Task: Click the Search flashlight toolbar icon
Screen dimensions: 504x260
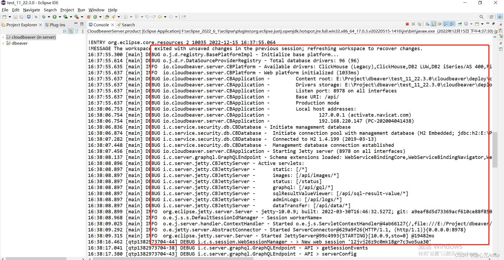Action: coord(113,17)
